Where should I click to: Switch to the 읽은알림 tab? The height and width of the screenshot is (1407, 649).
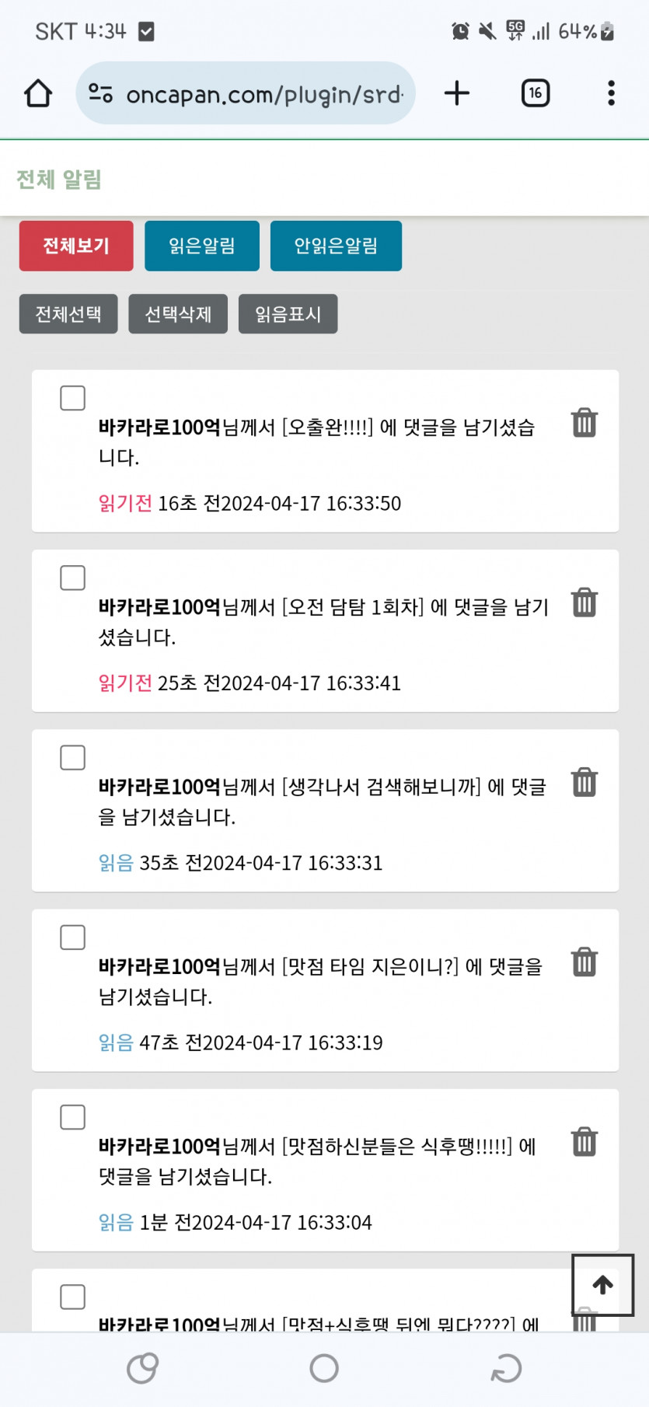[x=202, y=246]
